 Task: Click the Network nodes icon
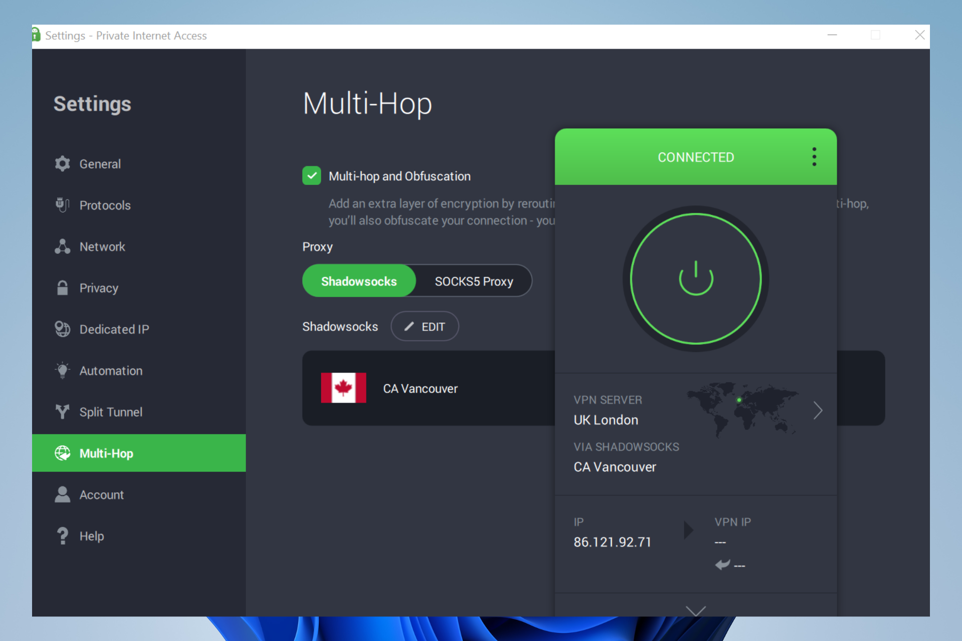tap(63, 246)
